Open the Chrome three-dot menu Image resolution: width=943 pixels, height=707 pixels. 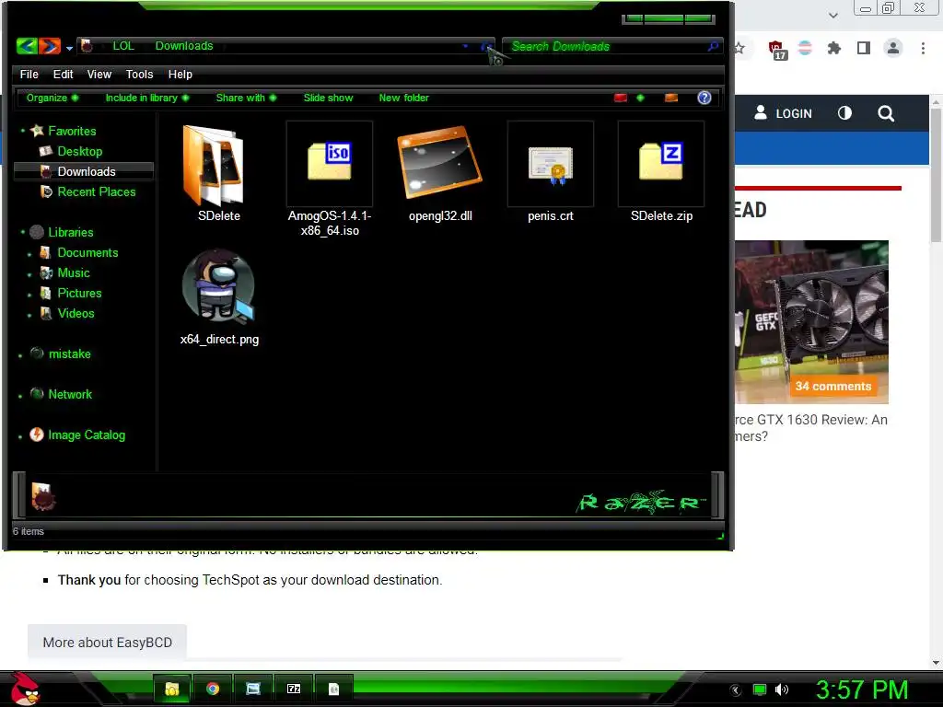pyautogui.click(x=923, y=48)
